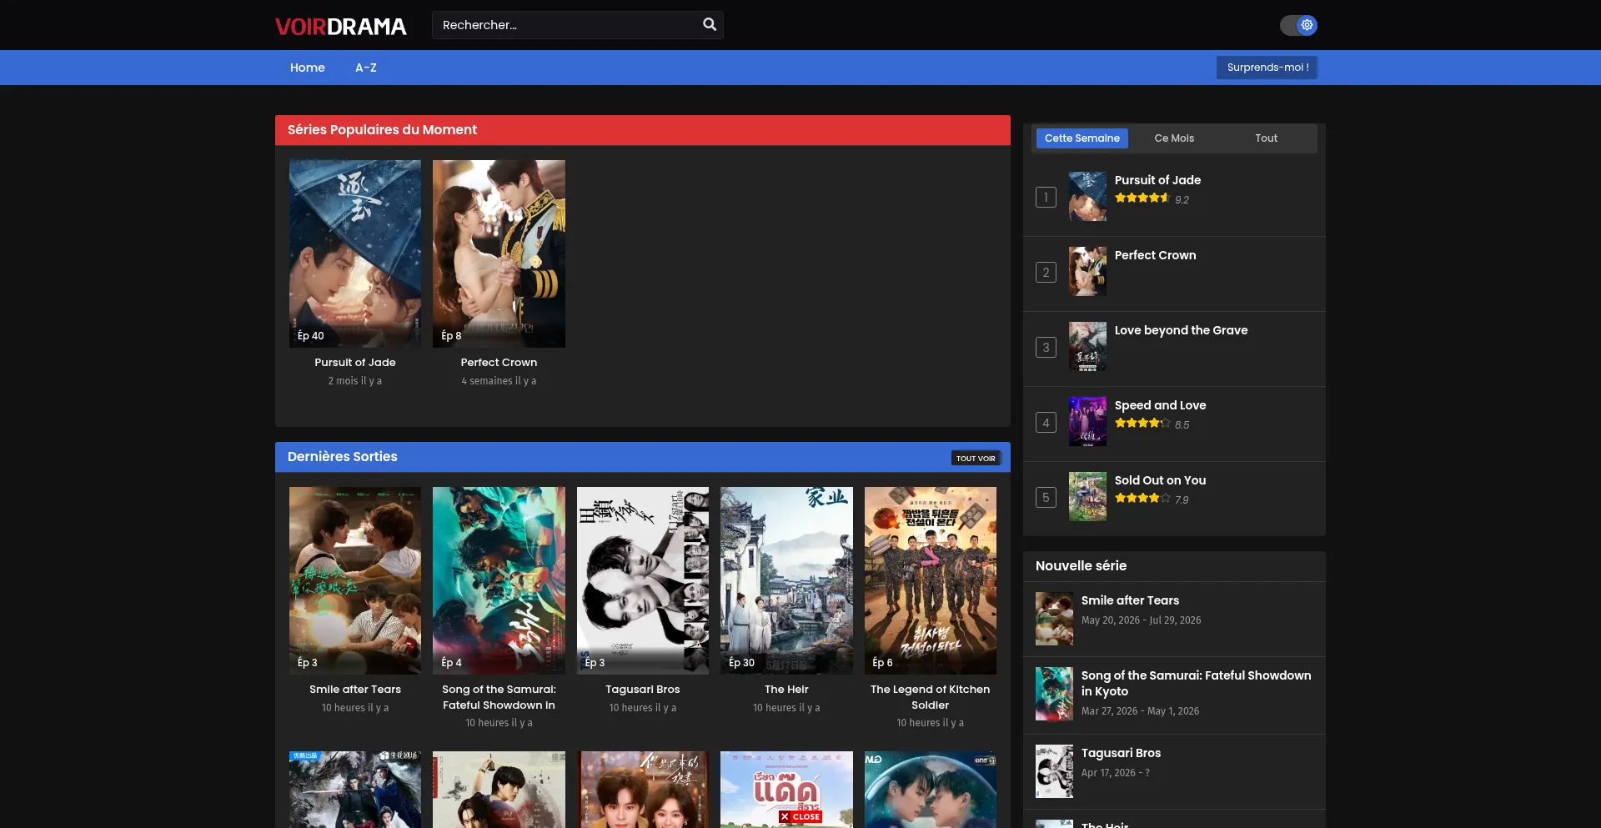Click the rank number 4 badge
Image resolution: width=1601 pixels, height=828 pixels.
pyautogui.click(x=1046, y=422)
